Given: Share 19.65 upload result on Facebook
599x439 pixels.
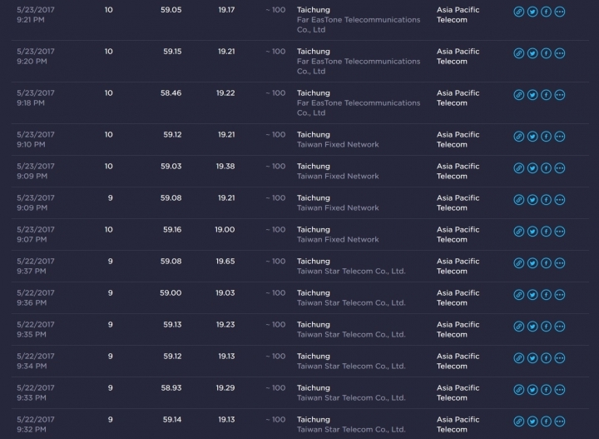Looking at the screenshot, I should click(546, 263).
